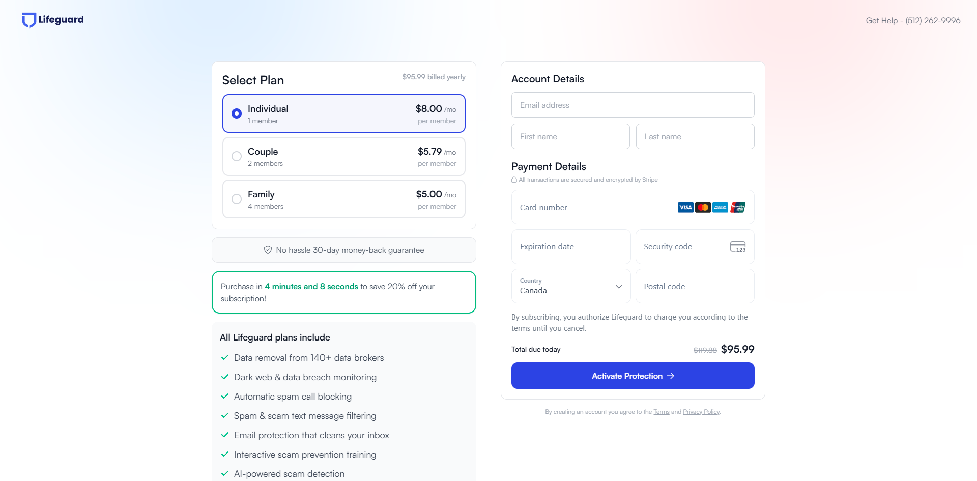Choose the Couple plan radio button
Viewport: 977px width, 481px height.
coord(237,156)
